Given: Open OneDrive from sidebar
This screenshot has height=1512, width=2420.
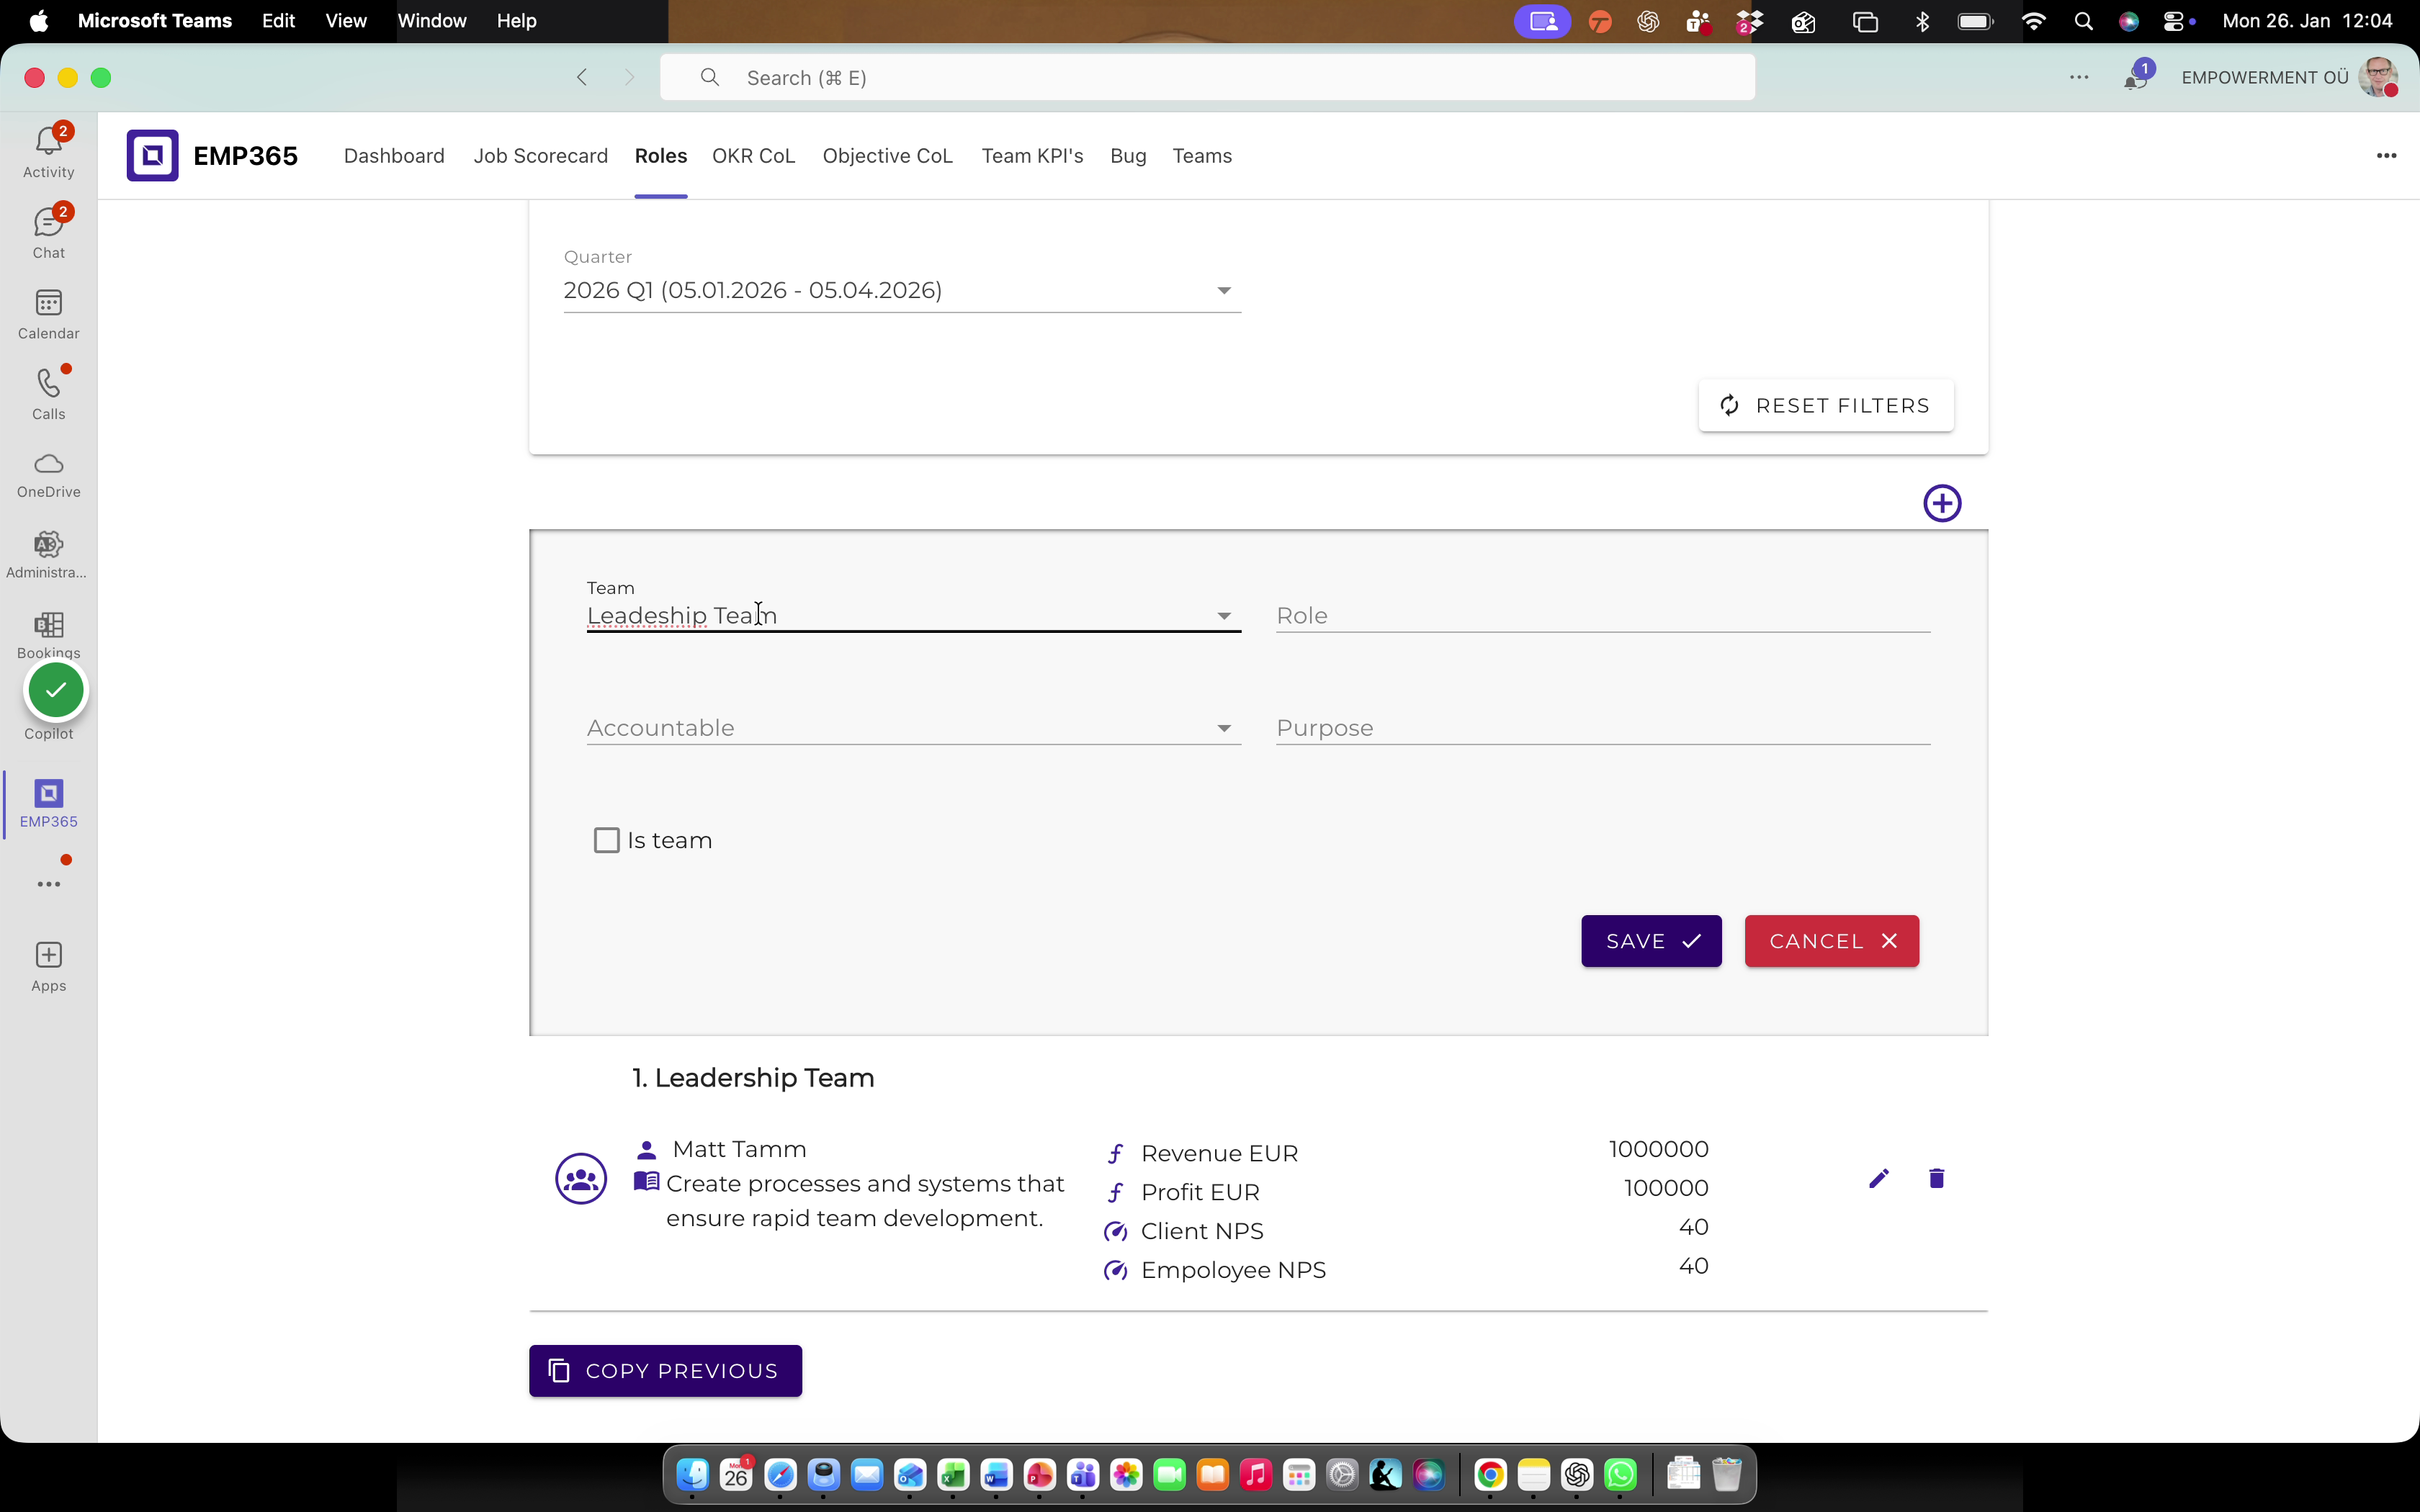Looking at the screenshot, I should pyautogui.click(x=48, y=475).
